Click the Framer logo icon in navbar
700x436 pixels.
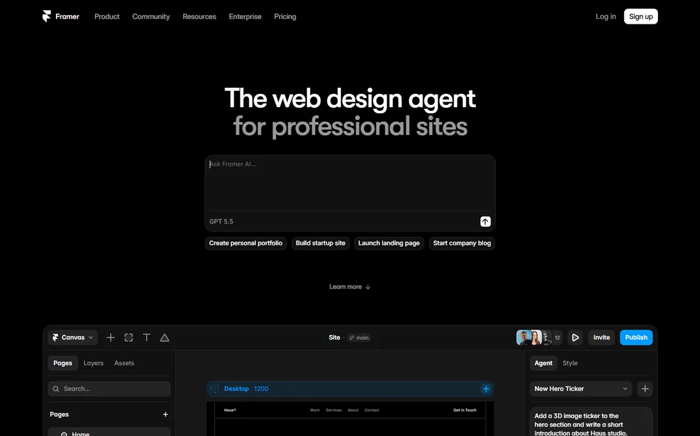point(46,16)
